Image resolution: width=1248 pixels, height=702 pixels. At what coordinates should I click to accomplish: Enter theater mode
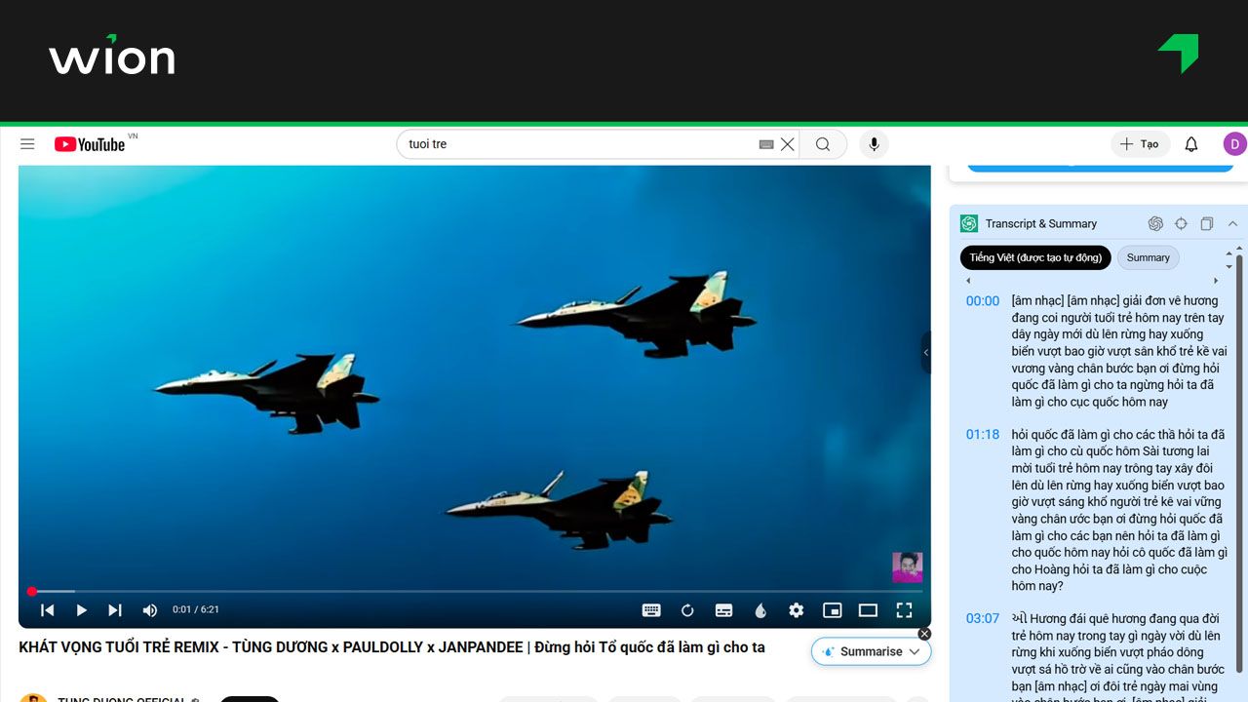pyautogui.click(x=868, y=609)
